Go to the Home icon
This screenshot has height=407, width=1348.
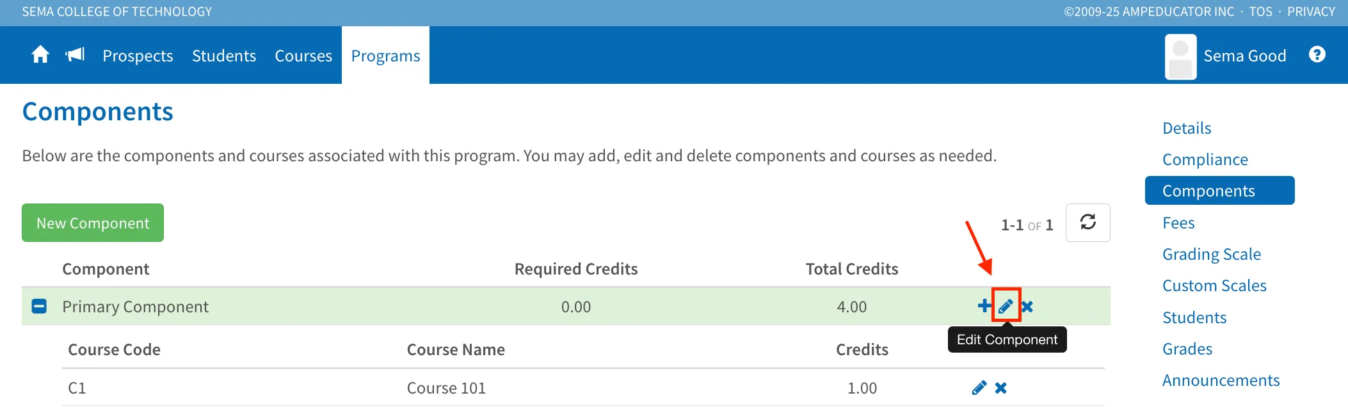tap(40, 55)
